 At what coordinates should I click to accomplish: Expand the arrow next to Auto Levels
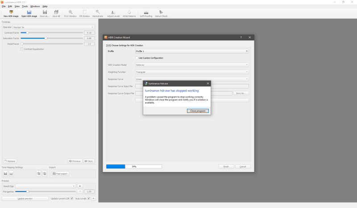pyautogui.click(x=93, y=199)
